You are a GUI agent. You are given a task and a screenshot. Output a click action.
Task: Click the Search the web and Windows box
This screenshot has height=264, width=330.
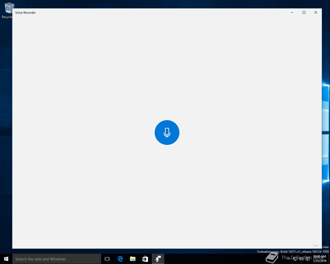[57, 259]
